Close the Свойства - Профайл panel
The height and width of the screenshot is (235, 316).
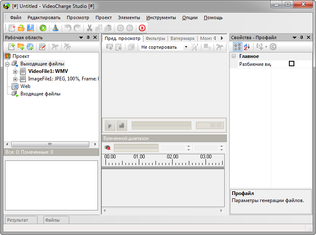308,37
